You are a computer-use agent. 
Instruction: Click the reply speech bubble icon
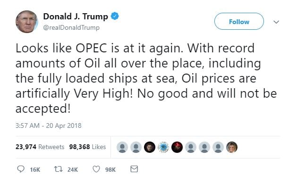coord(21,169)
